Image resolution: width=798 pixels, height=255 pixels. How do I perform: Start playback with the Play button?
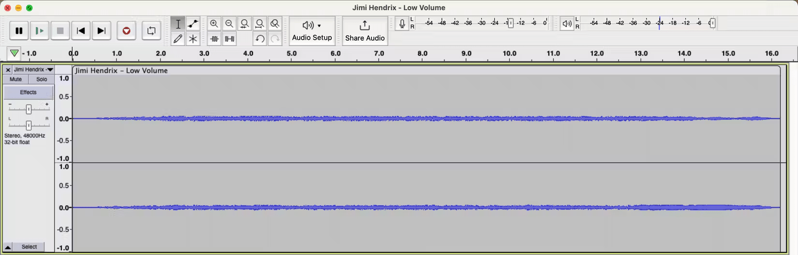pos(40,31)
